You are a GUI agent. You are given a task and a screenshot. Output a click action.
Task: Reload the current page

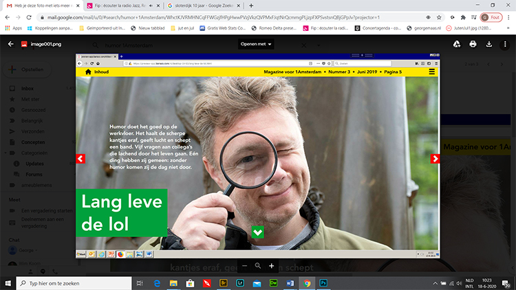coord(29,17)
